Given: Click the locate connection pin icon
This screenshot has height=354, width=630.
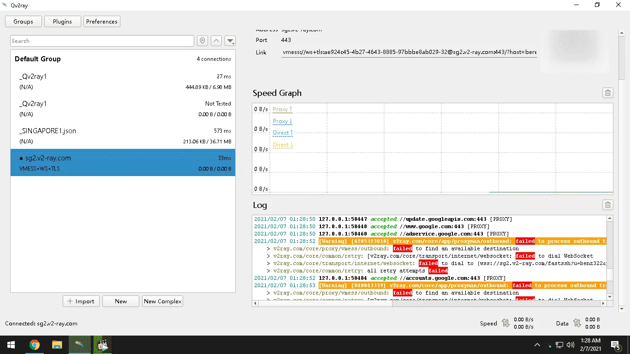Looking at the screenshot, I should coord(202,41).
